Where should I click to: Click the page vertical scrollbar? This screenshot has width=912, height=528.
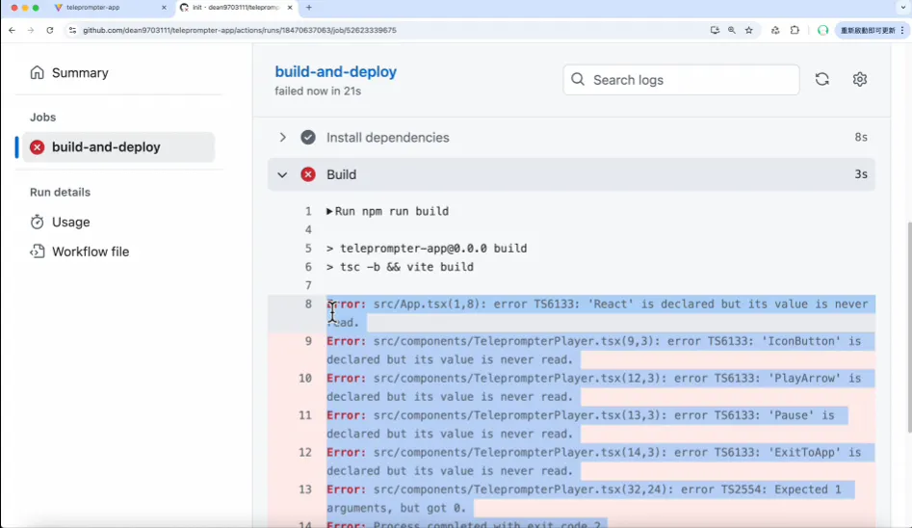pos(908,328)
